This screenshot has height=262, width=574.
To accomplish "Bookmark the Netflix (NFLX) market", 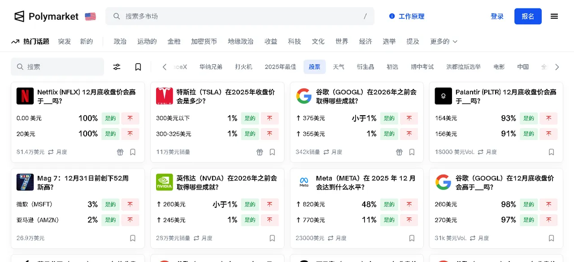I will click(133, 152).
